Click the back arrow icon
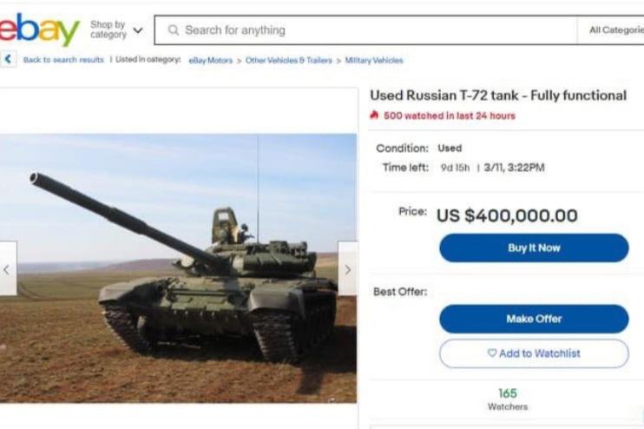Viewport: 644px width, 429px height. point(9,60)
